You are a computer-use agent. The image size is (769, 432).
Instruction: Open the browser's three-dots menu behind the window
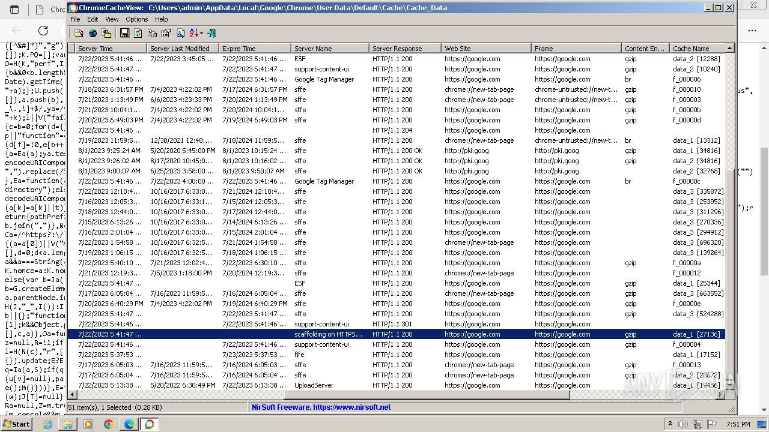(752, 31)
